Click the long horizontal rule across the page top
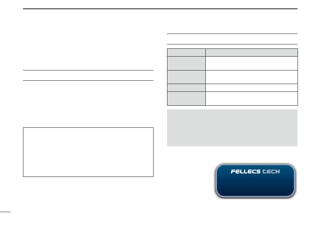 [160, 9]
